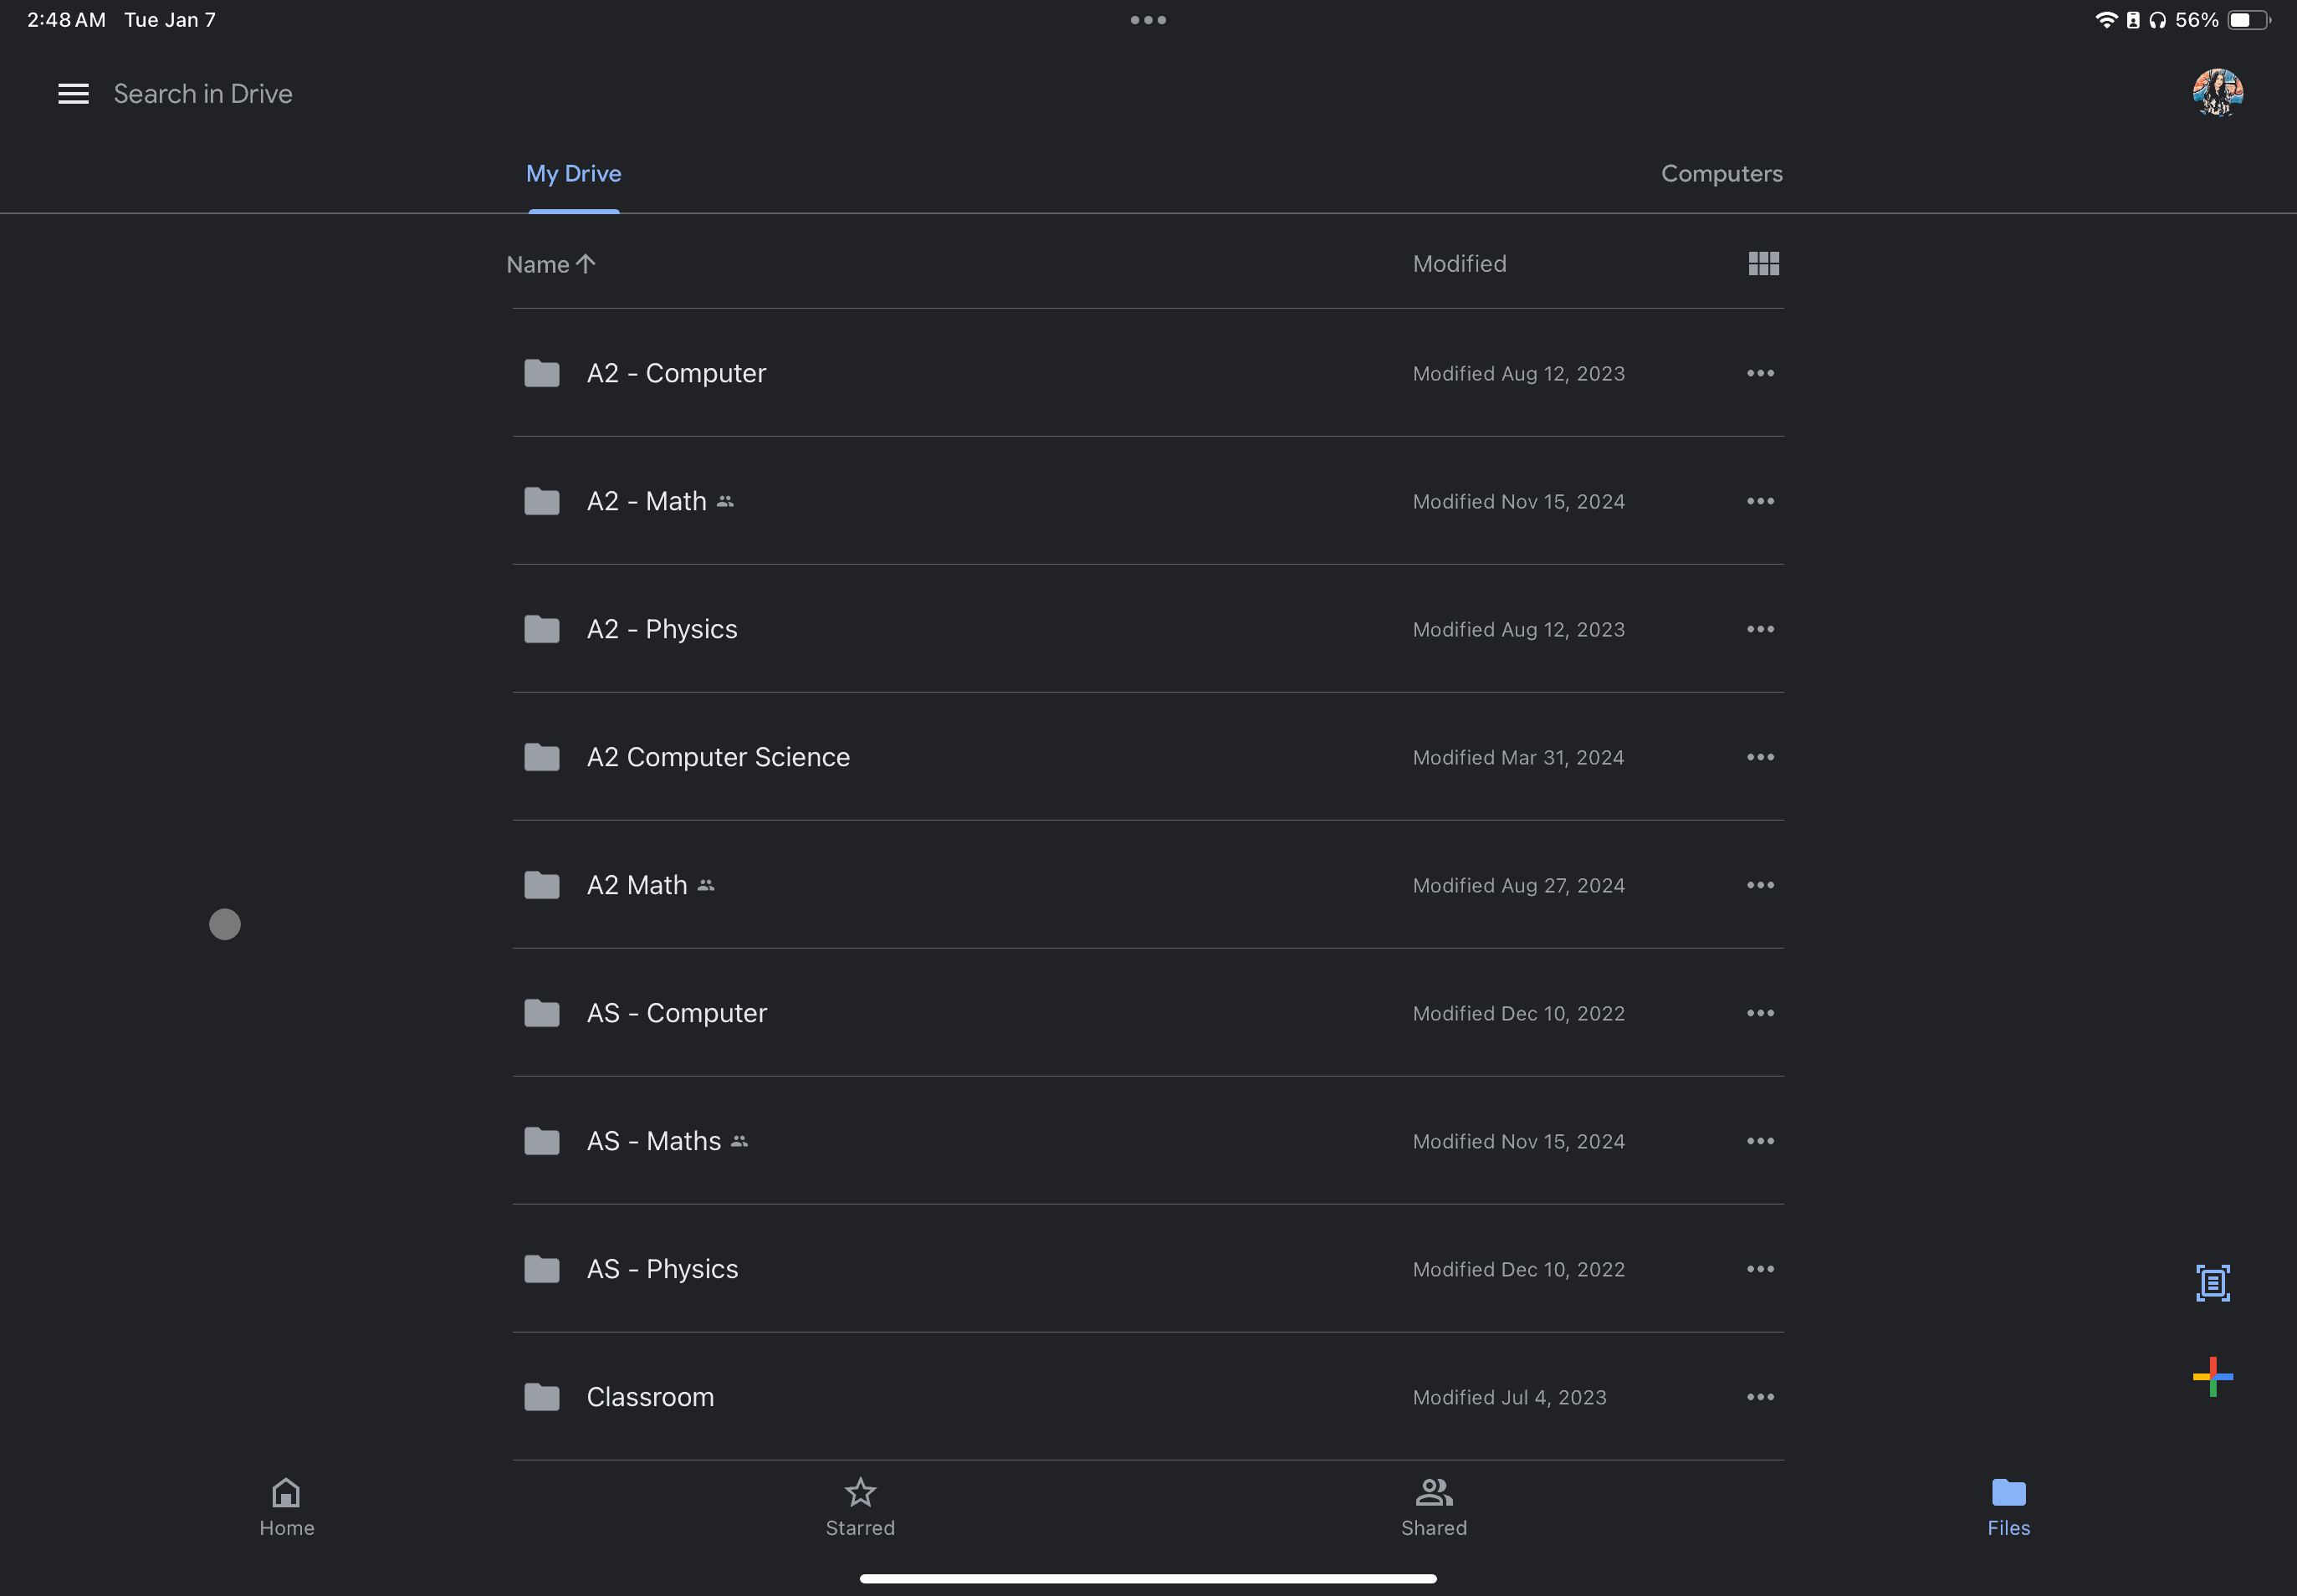Tap the Search in Drive field
The width and height of the screenshot is (2297, 1596).
click(203, 93)
